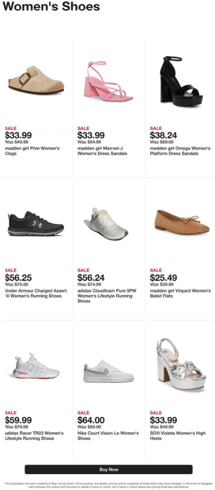Open madden girl Marrvel-J Dress Sandals title
The image size is (215, 490).
102,151
